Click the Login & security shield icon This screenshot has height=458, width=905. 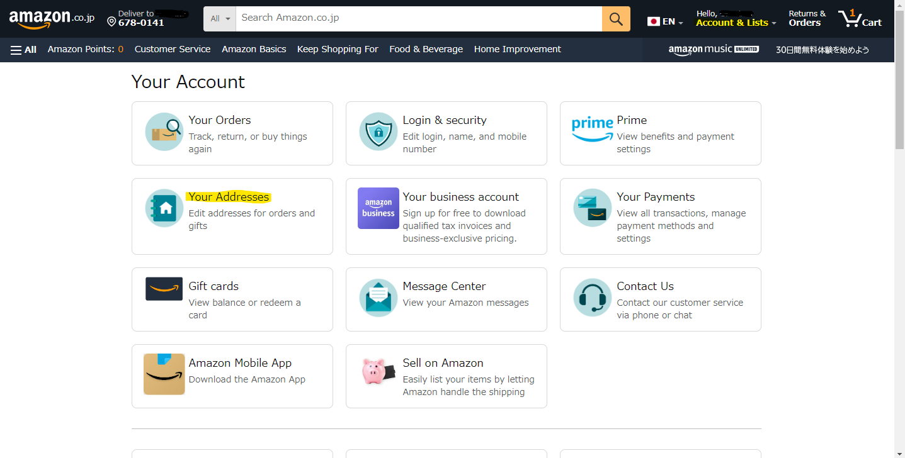tap(379, 132)
